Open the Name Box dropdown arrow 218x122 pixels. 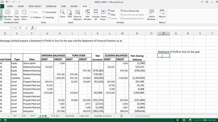pos(11,28)
